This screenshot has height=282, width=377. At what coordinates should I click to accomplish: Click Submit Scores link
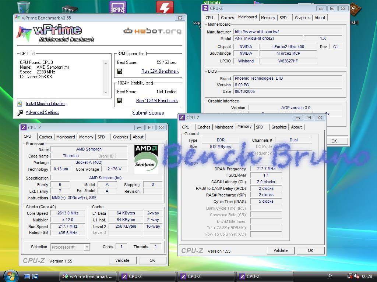(148, 113)
